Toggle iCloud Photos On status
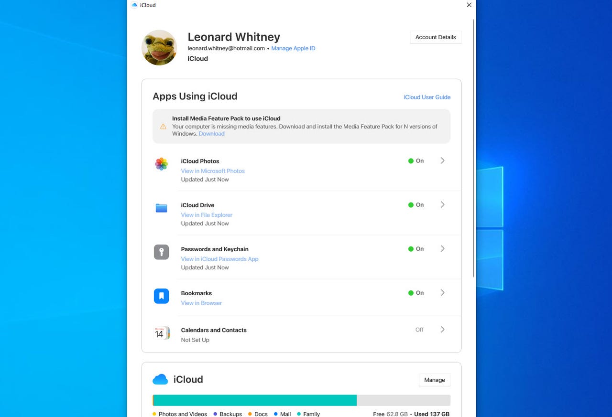The width and height of the screenshot is (612, 417). coord(416,161)
